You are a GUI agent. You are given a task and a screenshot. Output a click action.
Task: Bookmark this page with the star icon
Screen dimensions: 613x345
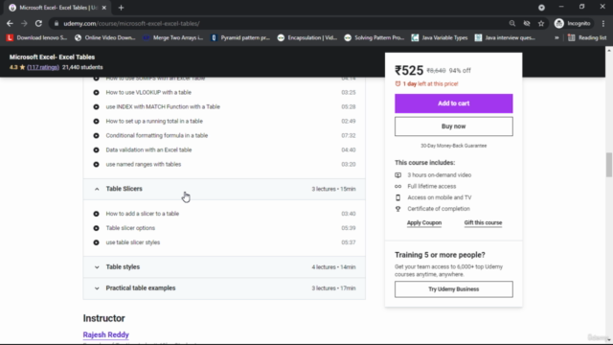click(541, 23)
